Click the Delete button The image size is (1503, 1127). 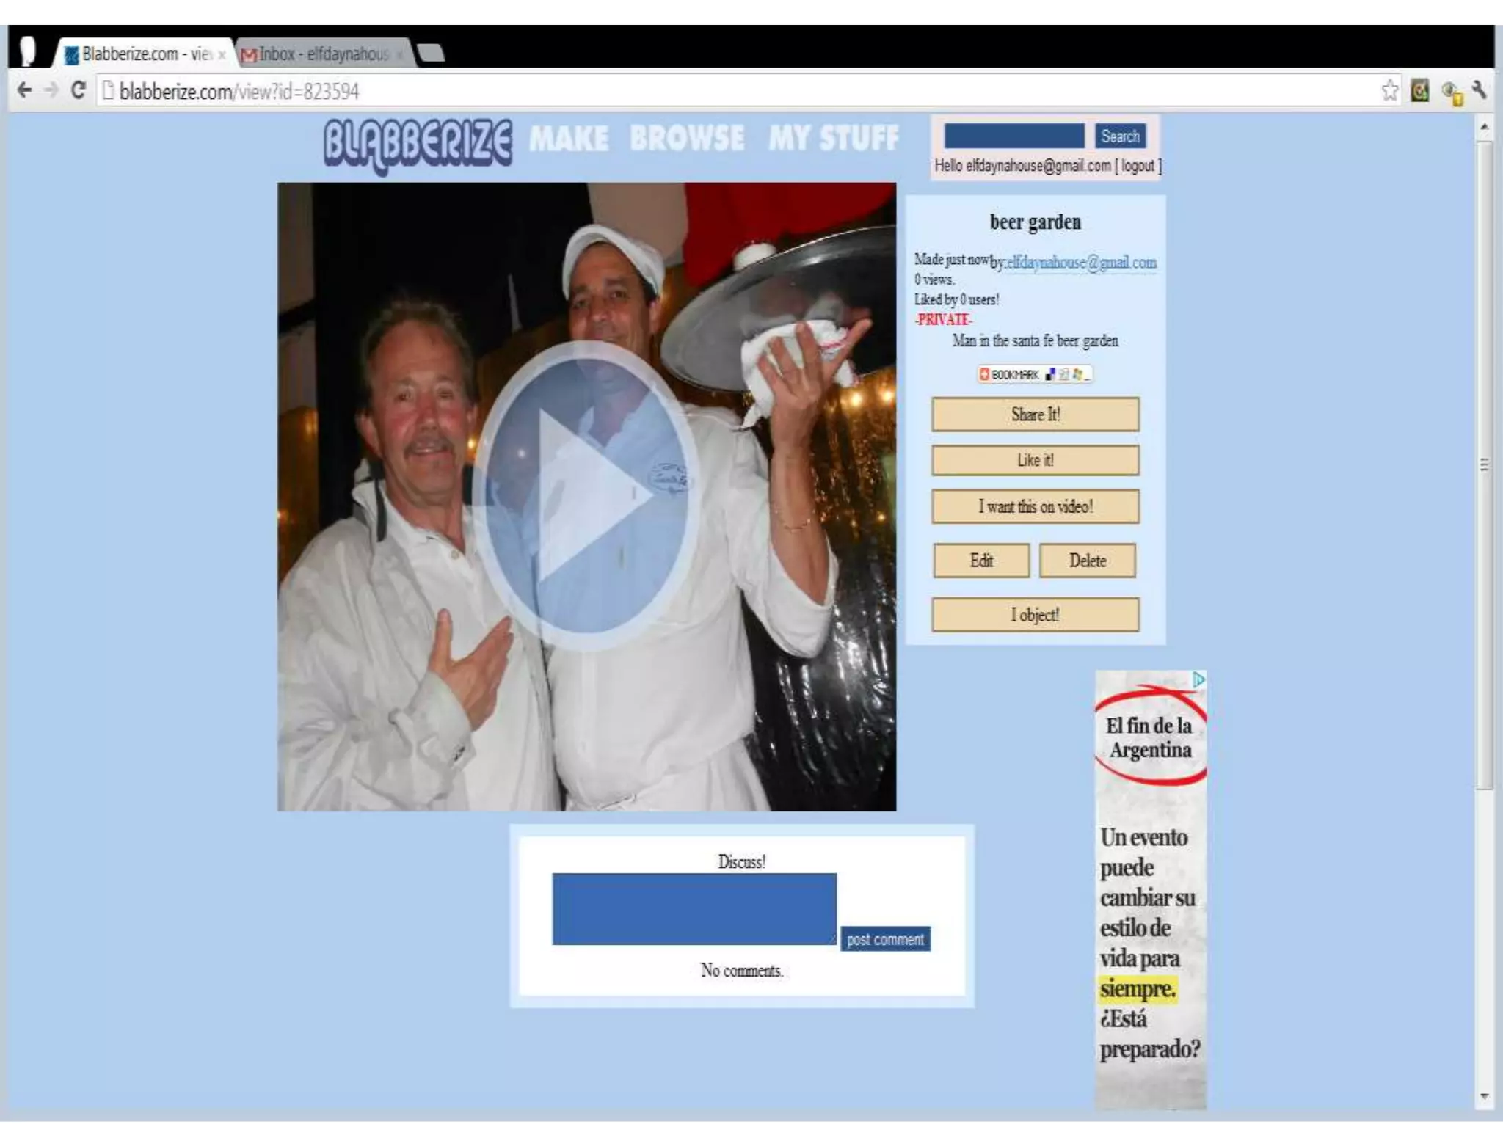coord(1087,561)
